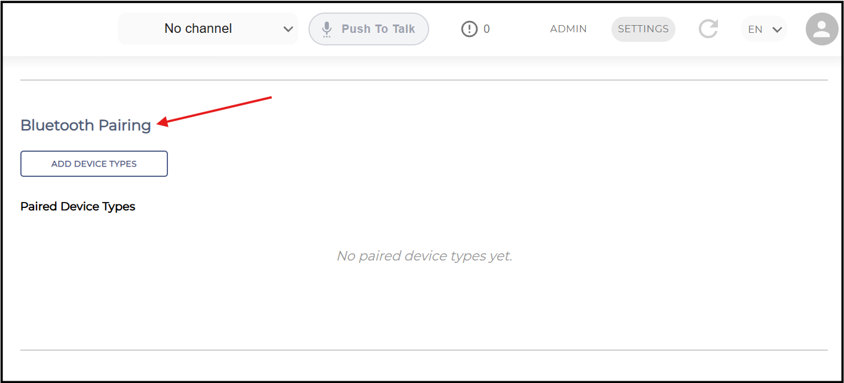Click the circular refresh arrow icon
Screen dimensions: 844x383
pyautogui.click(x=708, y=29)
